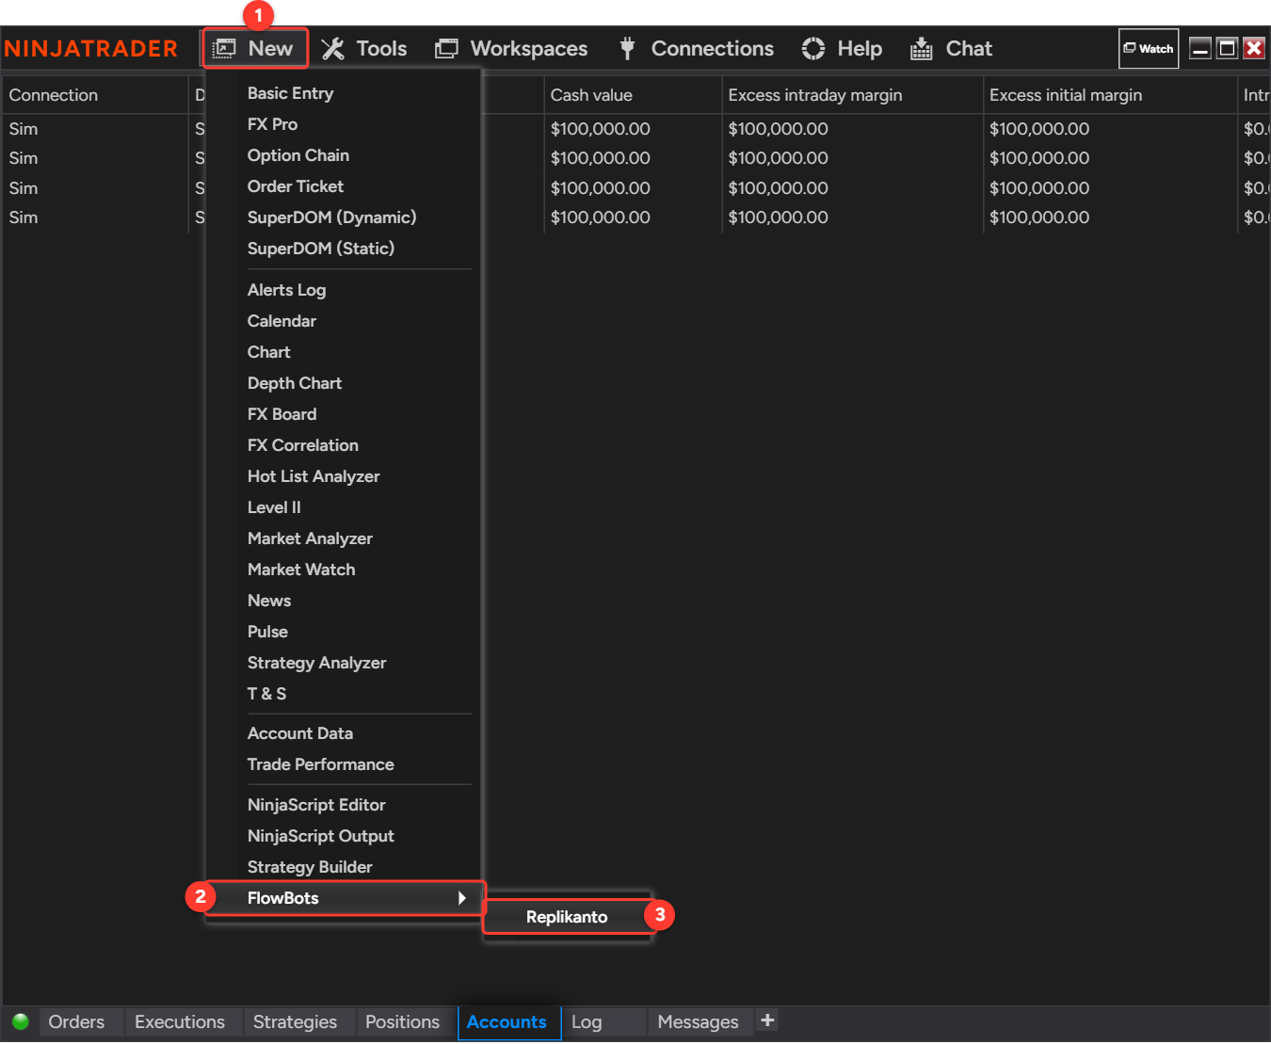Click the chat icon beside Chat label
Screen dimensions: 1271x1044
coord(922,49)
